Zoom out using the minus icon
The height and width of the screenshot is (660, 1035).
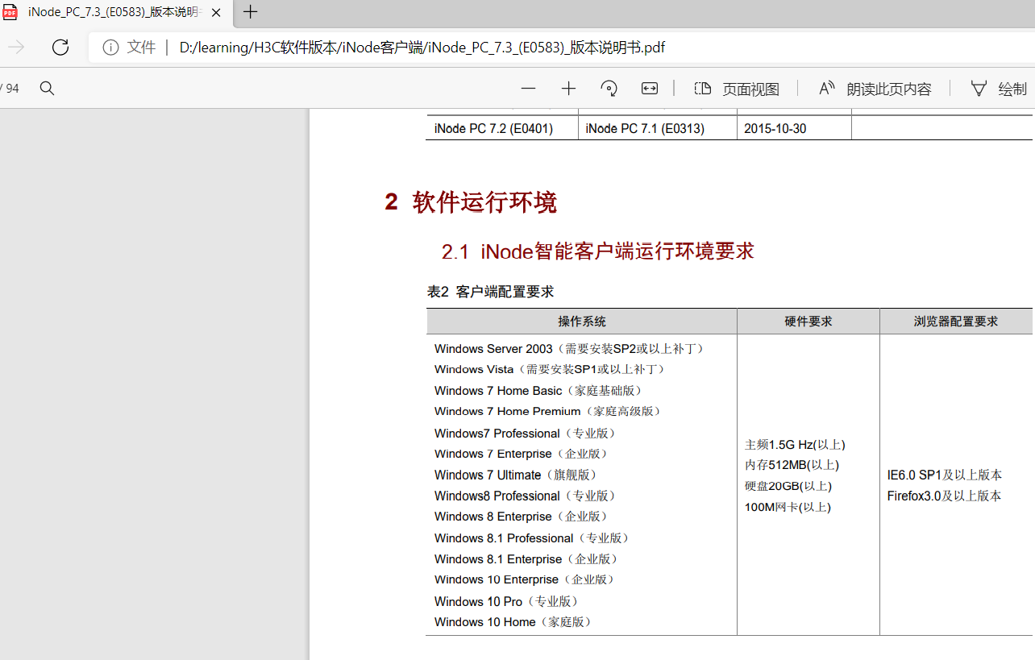click(x=529, y=89)
